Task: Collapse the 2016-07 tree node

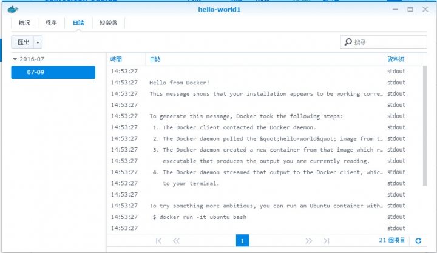Action: point(15,59)
